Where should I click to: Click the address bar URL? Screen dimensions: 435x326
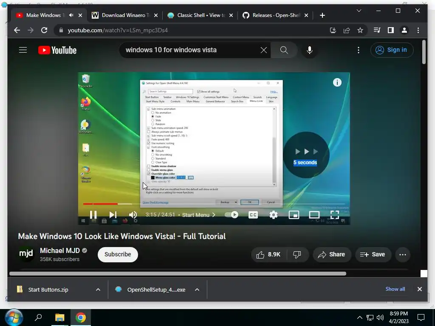[118, 31]
